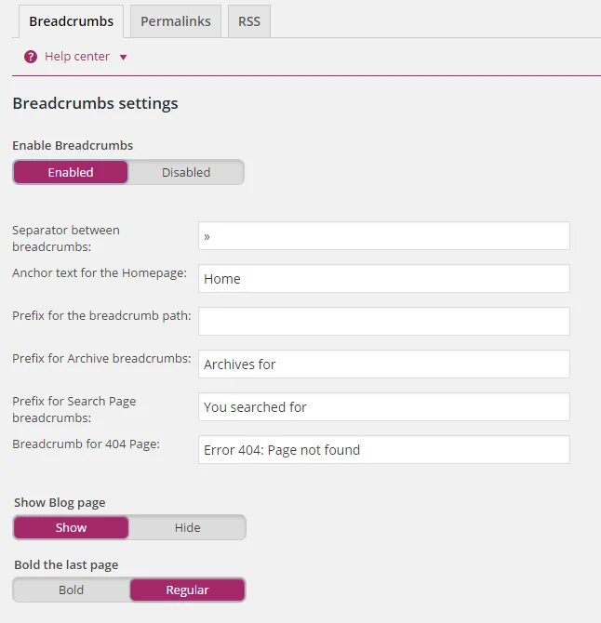Select Regular for the last page
Viewport: 601px width, 623px height.
(187, 590)
